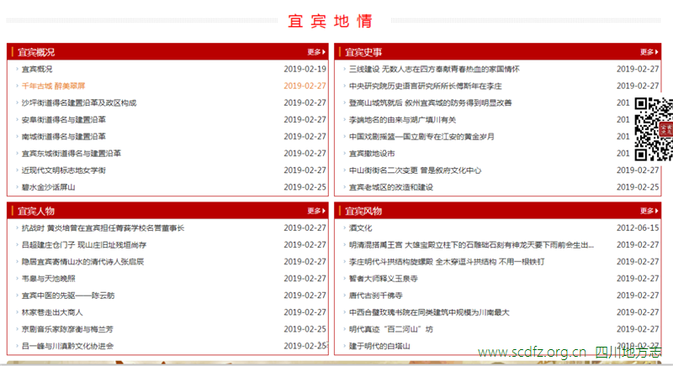673x366 pixels.
Task: Click 京剧音乐家陈彦衡与梅兰芳 link
Action: pos(66,328)
